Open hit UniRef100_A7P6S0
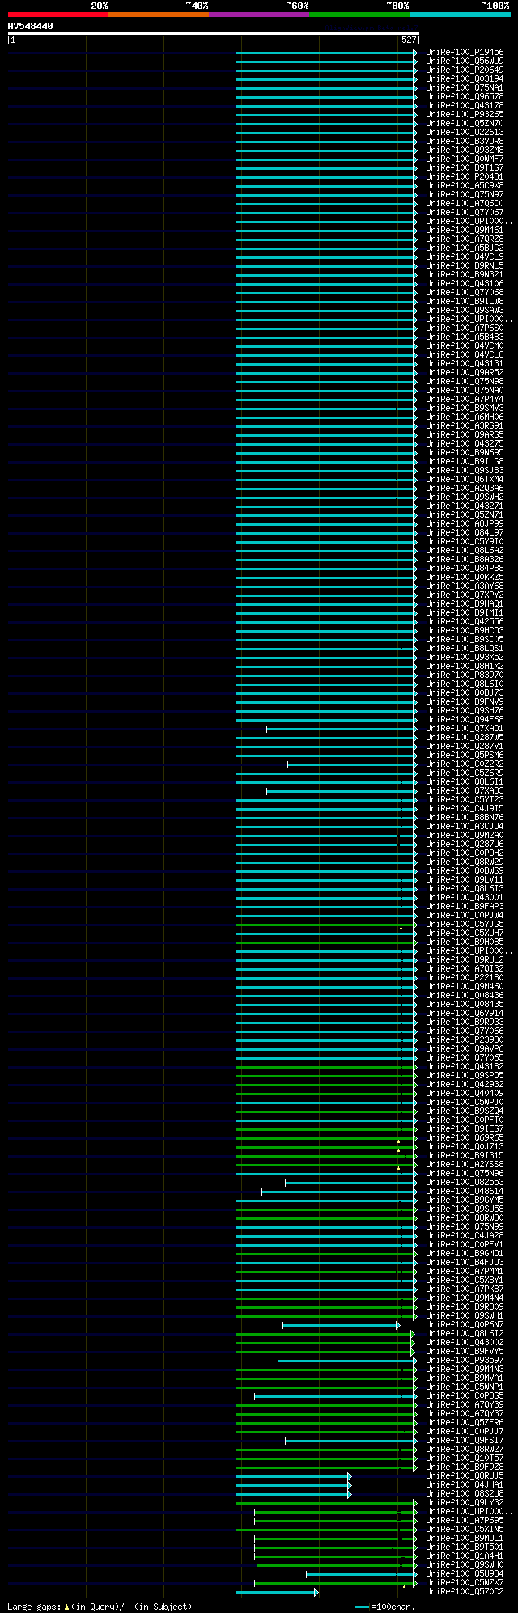This screenshot has width=518, height=1613. pos(465,328)
